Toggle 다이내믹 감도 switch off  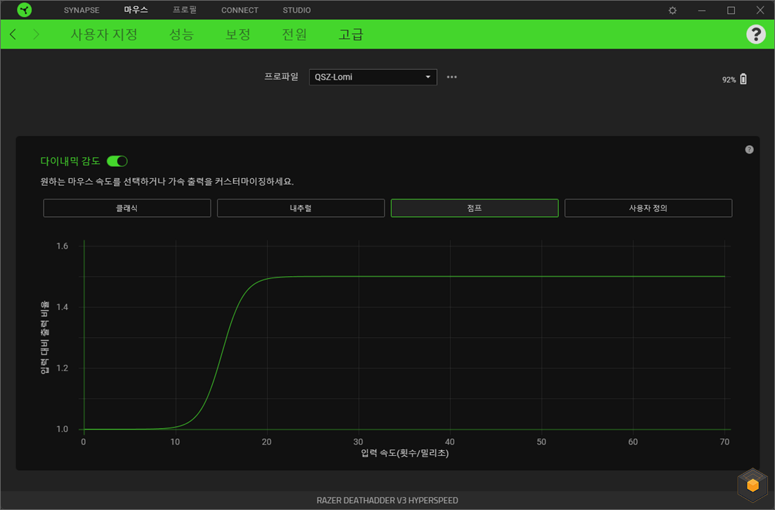pyautogui.click(x=117, y=161)
